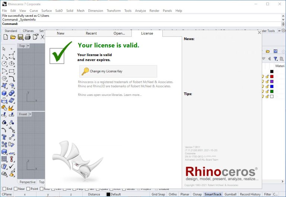Open the Default layer selector in status bar
Viewport: 286px width, 197px height.
pyautogui.click(x=114, y=194)
